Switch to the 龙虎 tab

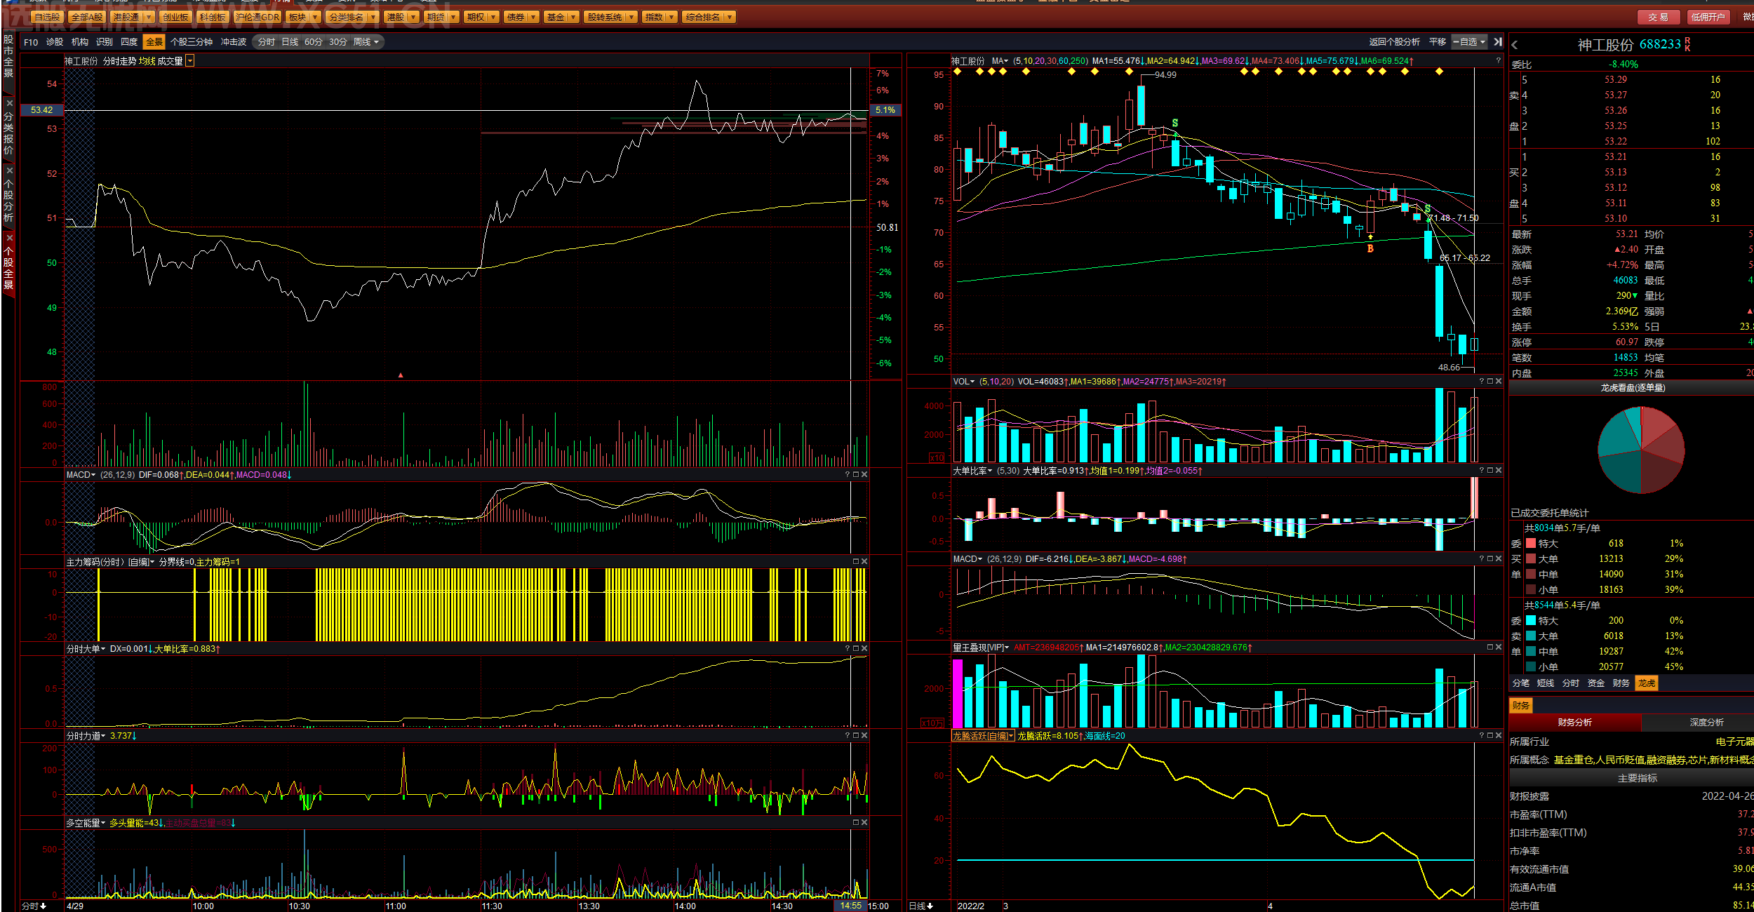pos(1647,683)
